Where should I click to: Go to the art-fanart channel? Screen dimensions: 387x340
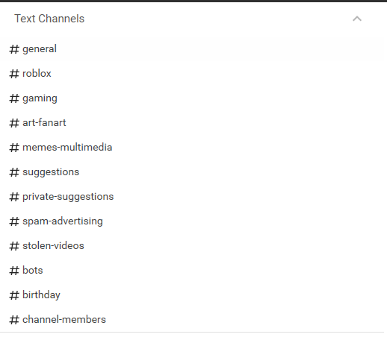[x=192, y=123]
